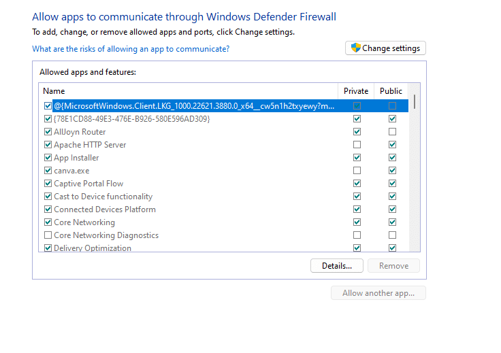Screen dimensions: 501x353
Task: Uncheck the Delivery Optimization name checkbox
Action: [48, 248]
